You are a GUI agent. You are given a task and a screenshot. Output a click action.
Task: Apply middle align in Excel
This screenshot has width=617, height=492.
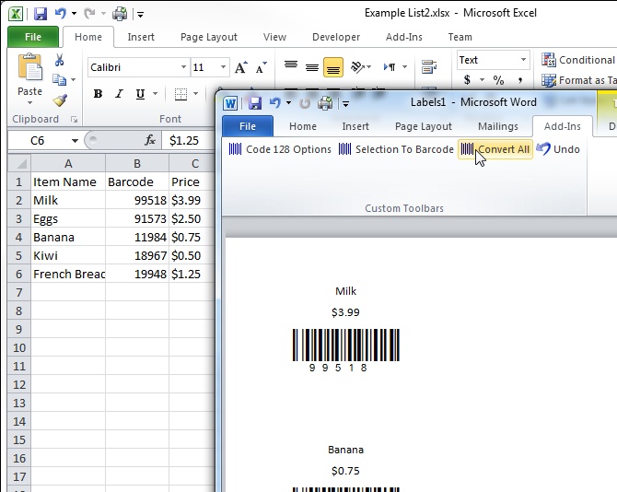(312, 67)
